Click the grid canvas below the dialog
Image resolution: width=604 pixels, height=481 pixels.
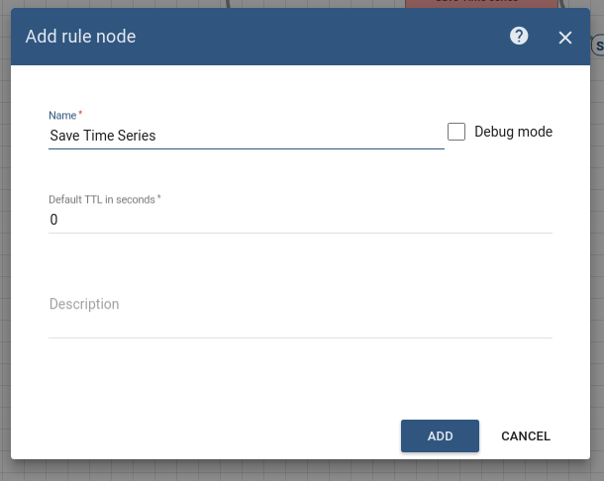tap(297, 471)
